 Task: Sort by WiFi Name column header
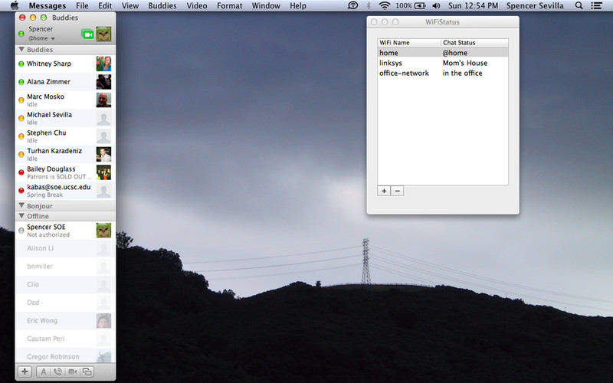tap(409, 43)
